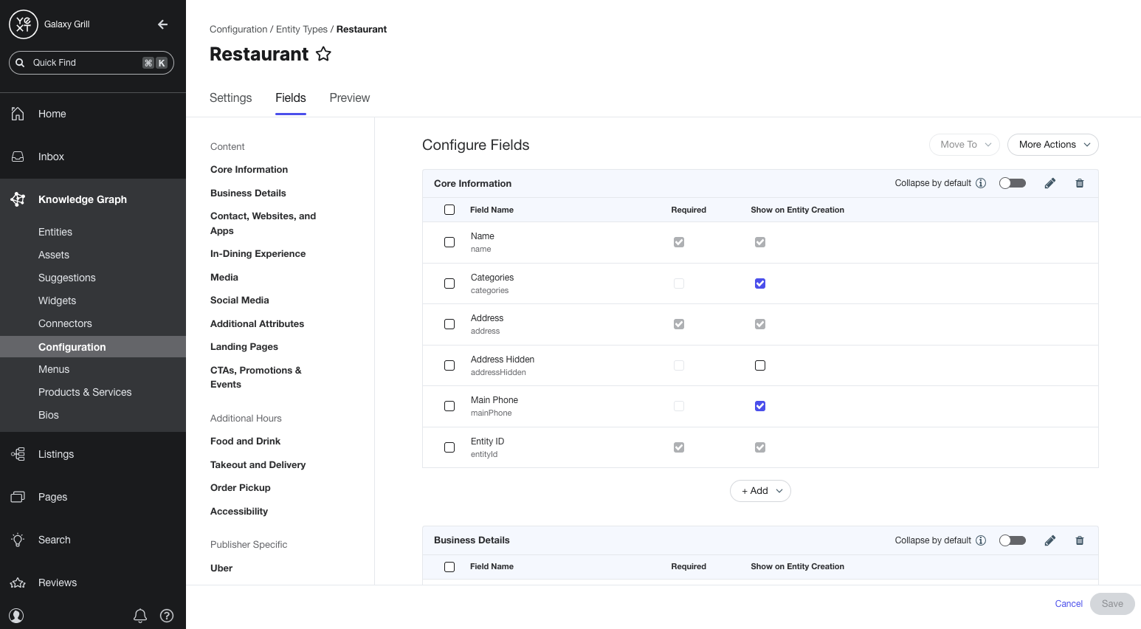Viewport: 1141px width, 629px height.
Task: Select the Entity ID row checkbox
Action: [x=449, y=447]
